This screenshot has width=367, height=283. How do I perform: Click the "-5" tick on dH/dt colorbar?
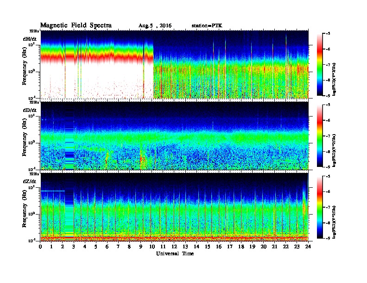328,34
